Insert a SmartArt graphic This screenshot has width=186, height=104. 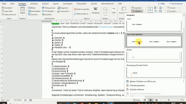coord(47,14)
